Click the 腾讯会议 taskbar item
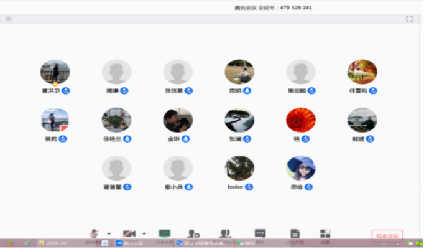The height and width of the screenshot is (249, 424). click(x=129, y=243)
